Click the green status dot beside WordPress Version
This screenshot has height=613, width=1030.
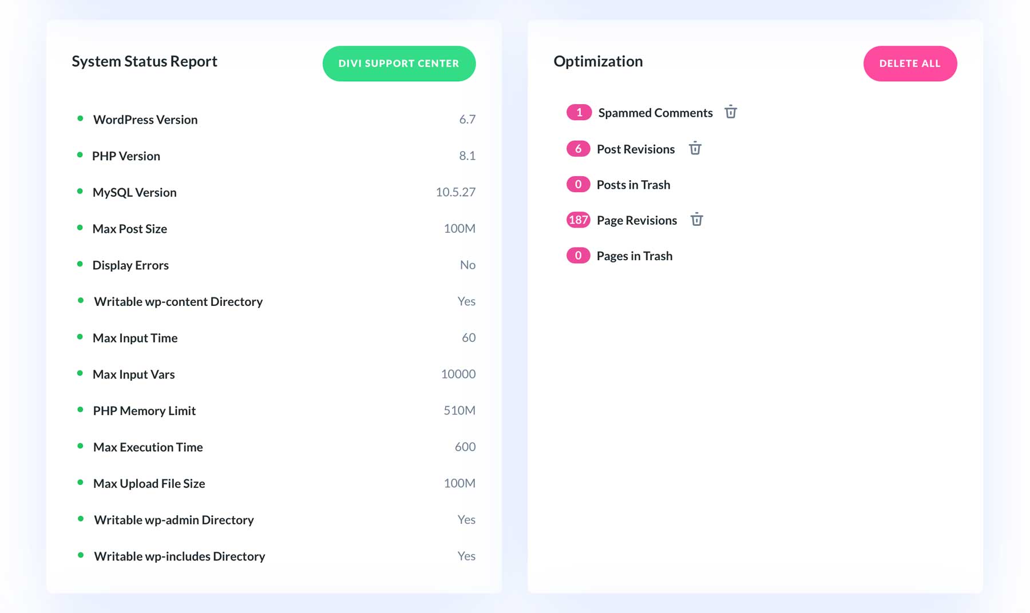click(80, 117)
